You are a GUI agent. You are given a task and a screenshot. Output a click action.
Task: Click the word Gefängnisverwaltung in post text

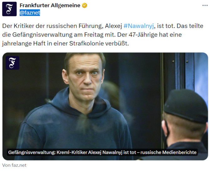(x=42, y=35)
